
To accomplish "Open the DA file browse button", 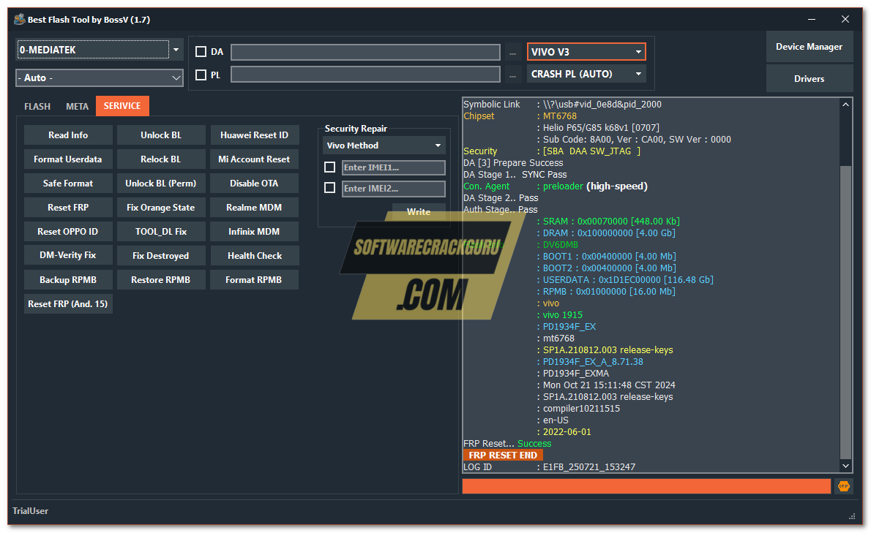I will 512,53.
